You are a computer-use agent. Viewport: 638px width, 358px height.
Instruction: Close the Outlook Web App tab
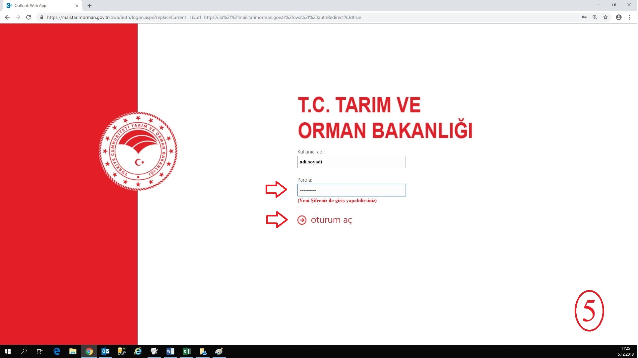[x=77, y=6]
